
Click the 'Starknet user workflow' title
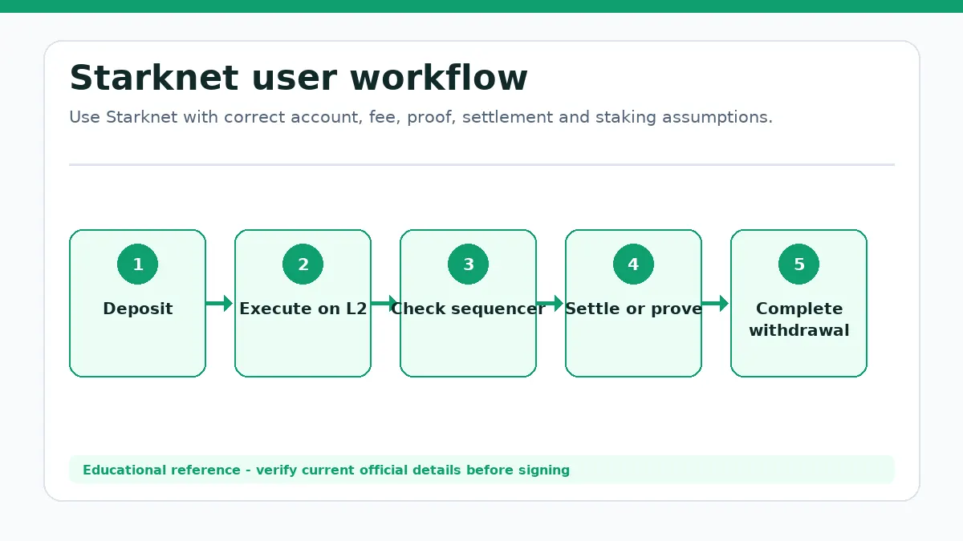299,79
